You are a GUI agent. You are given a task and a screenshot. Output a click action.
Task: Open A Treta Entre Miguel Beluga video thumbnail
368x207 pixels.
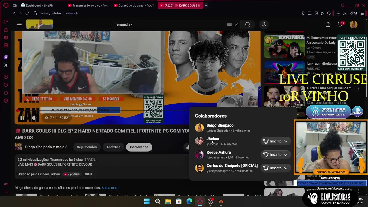pyautogui.click(x=284, y=96)
